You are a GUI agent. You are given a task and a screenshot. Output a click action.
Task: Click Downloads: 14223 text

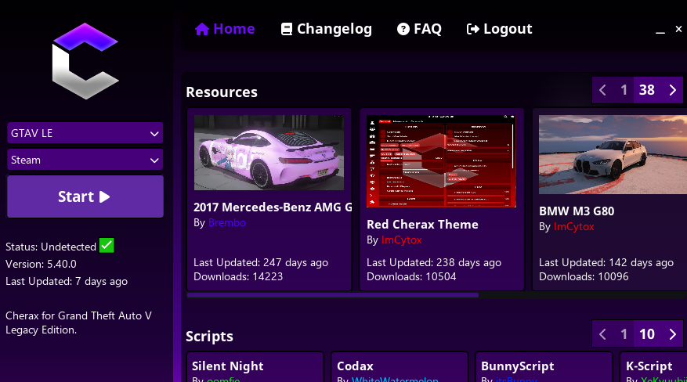click(x=238, y=276)
